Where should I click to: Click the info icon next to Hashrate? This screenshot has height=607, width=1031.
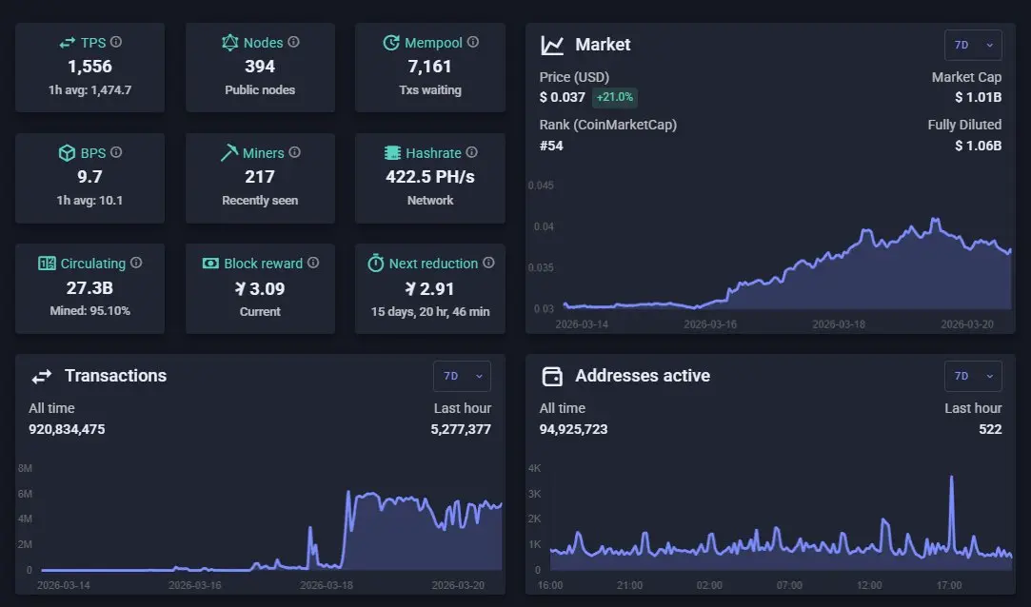pos(471,152)
